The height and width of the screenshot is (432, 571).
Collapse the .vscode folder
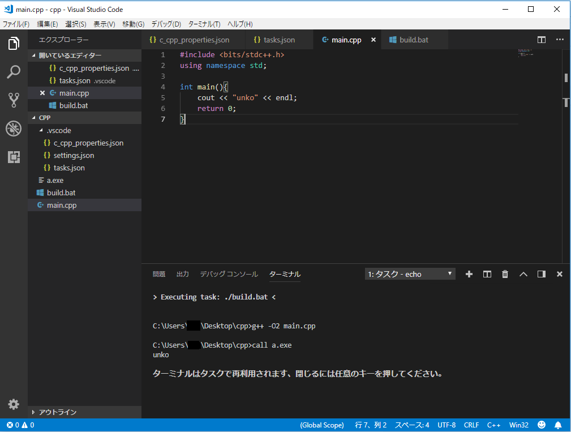84,130
